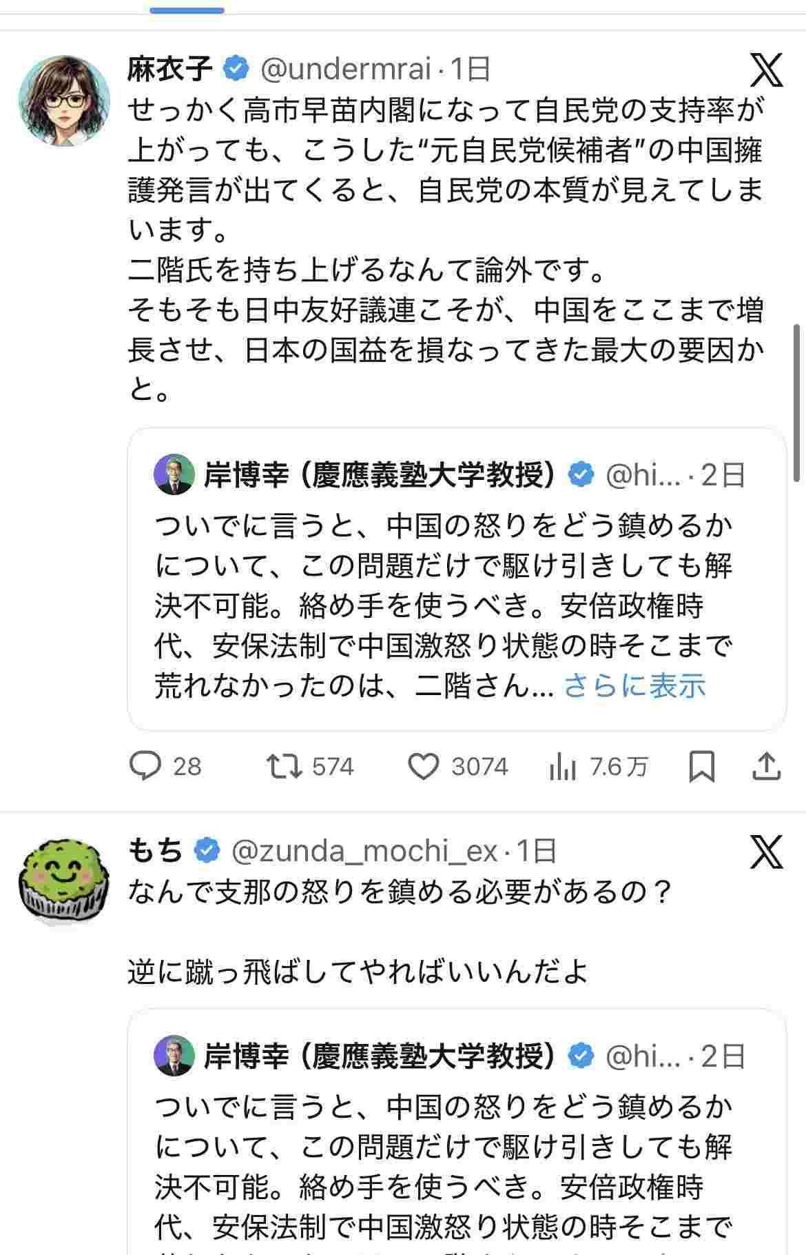Share 麻衣子's post via share icon

[x=766, y=767]
